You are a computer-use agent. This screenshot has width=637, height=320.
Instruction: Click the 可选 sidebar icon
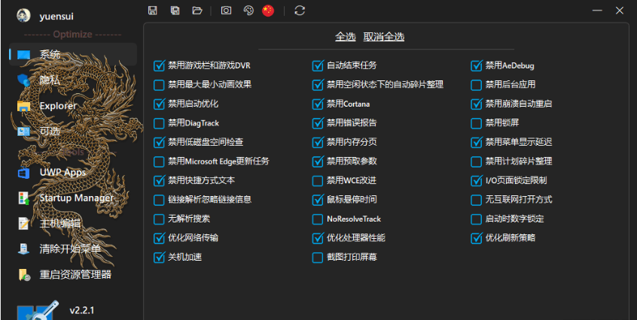(23, 131)
